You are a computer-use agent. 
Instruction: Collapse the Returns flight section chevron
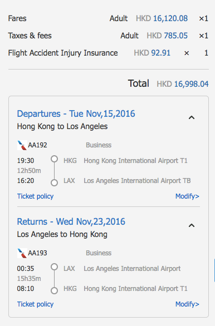click(x=191, y=225)
